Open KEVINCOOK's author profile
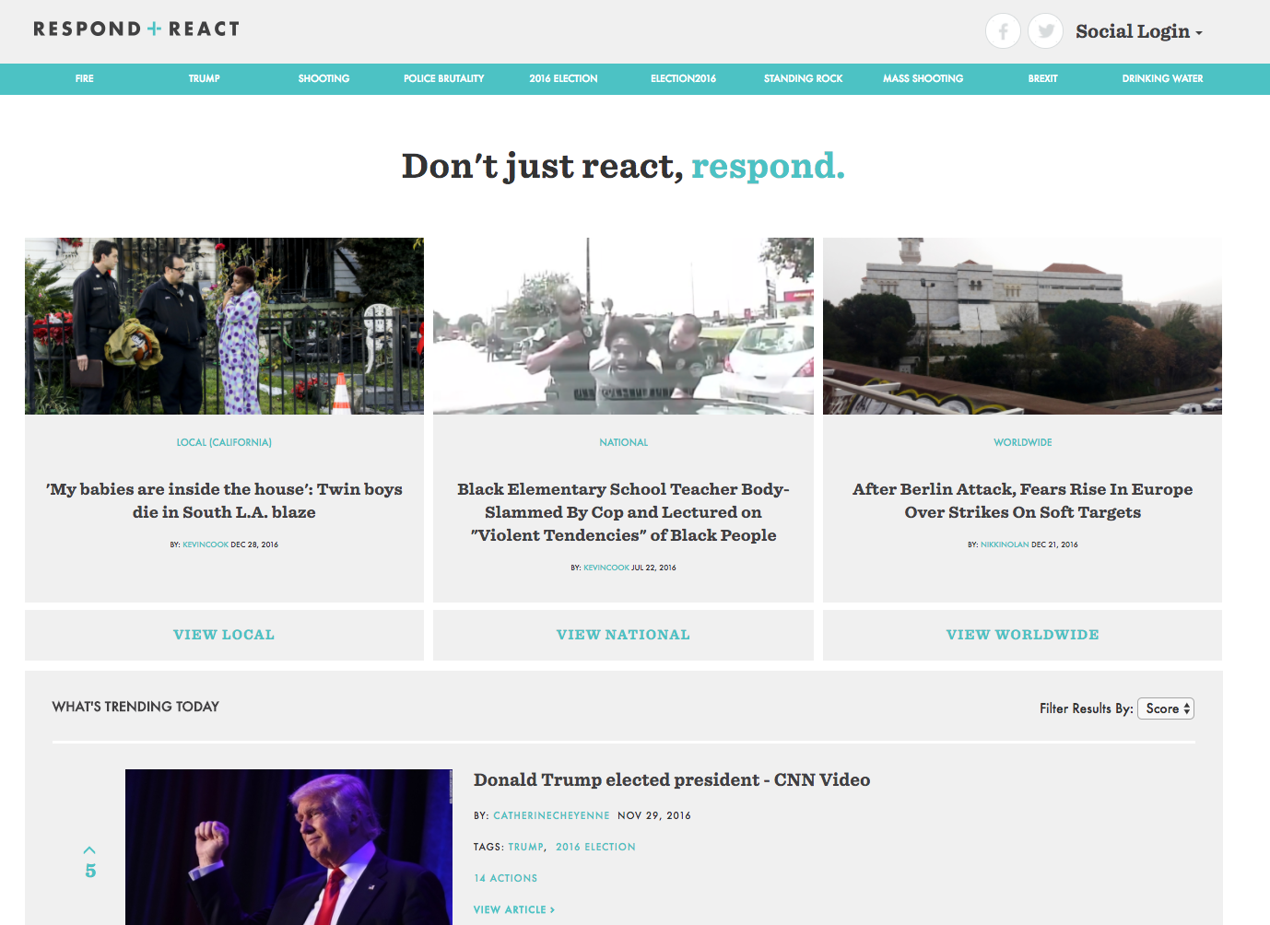The width and height of the screenshot is (1270, 925). [x=205, y=544]
